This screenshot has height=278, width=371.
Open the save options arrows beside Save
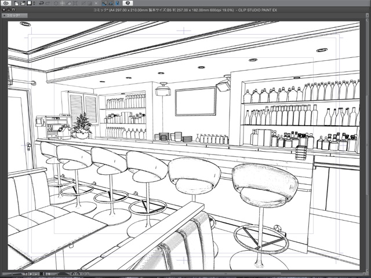(34, 3)
